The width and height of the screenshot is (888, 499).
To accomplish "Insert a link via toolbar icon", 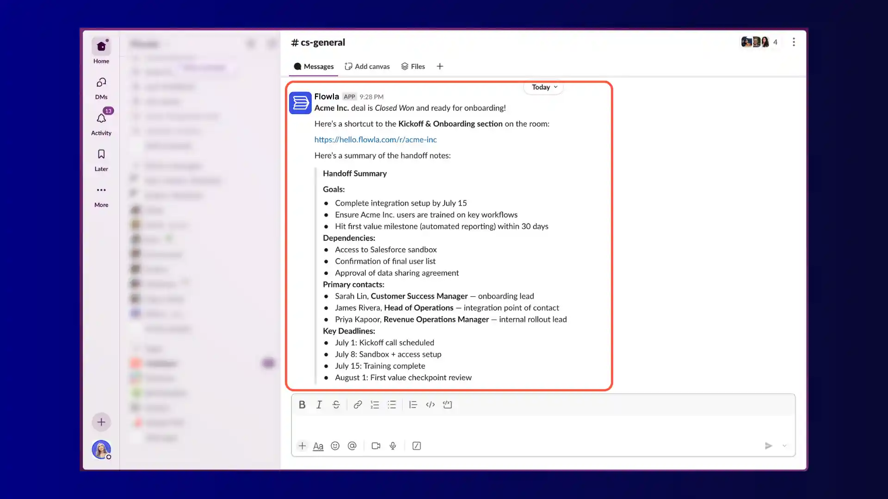I will [358, 405].
